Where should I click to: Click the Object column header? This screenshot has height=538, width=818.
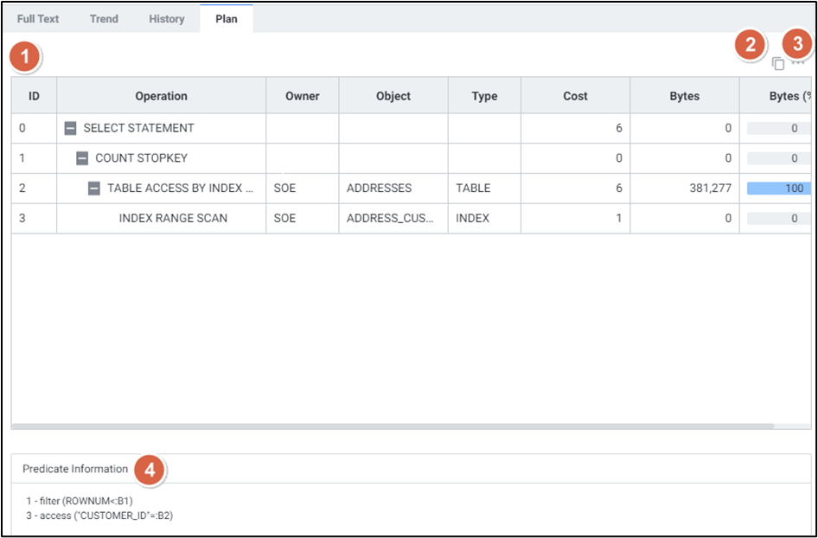point(393,96)
